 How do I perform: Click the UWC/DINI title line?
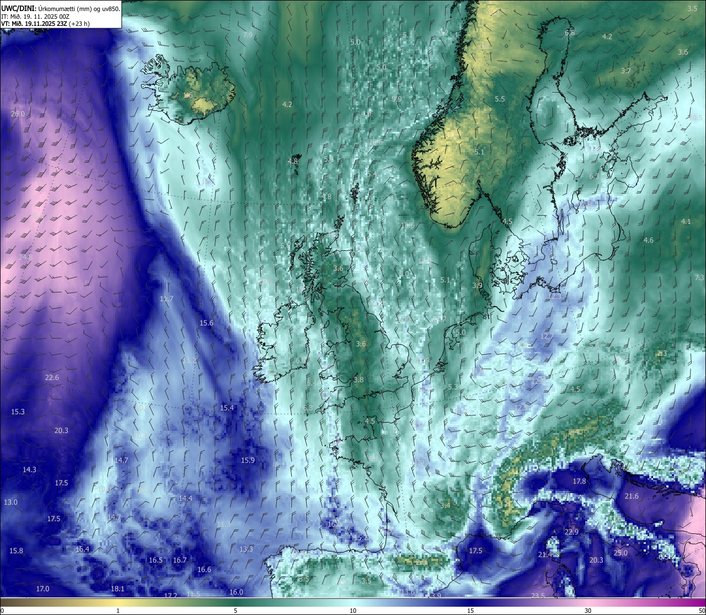click(60, 8)
